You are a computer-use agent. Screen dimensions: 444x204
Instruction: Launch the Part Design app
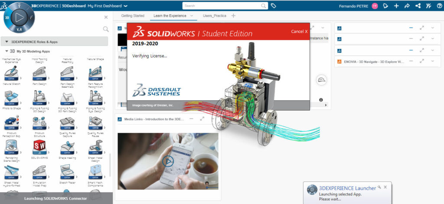39,73
